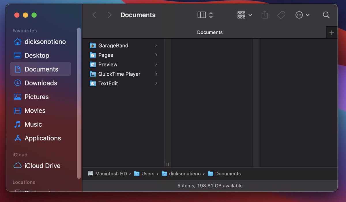Open the group-by options dropdown
The image size is (346, 202).
point(245,15)
